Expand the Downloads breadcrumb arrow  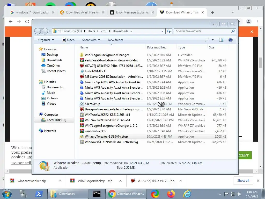[131, 31]
